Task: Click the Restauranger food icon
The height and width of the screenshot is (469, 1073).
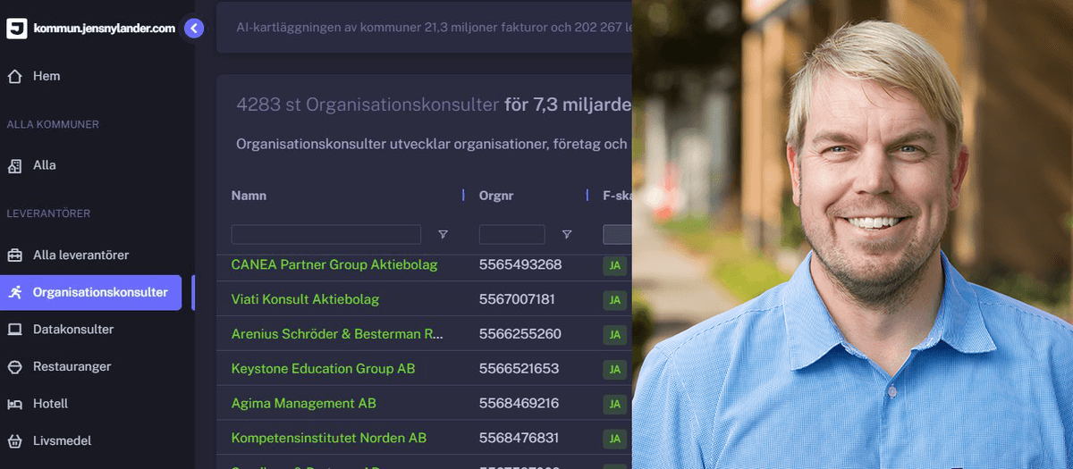Action: pyautogui.click(x=15, y=367)
